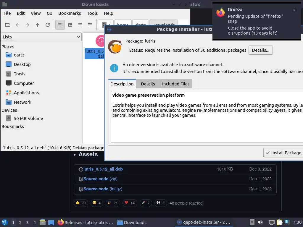Click '48 people reacted' text
The height and width of the screenshot is (227, 303).
(186, 203)
